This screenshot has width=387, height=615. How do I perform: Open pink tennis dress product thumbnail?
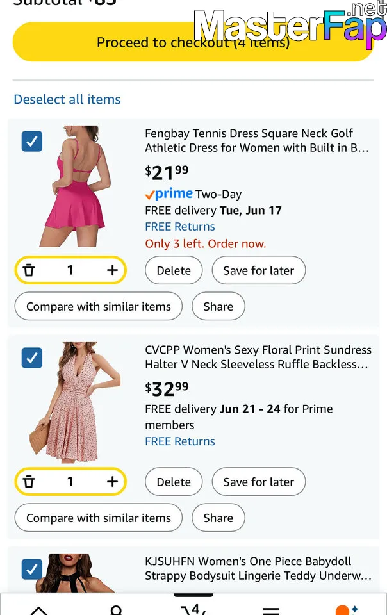pyautogui.click(x=79, y=186)
